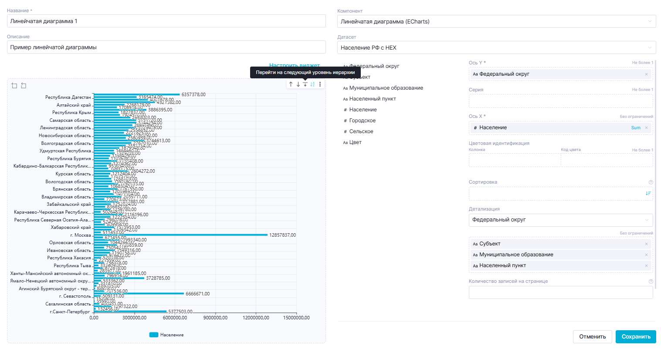Click the down arrow in chart toolbar
Image resolution: width=661 pixels, height=352 pixels.
298,84
